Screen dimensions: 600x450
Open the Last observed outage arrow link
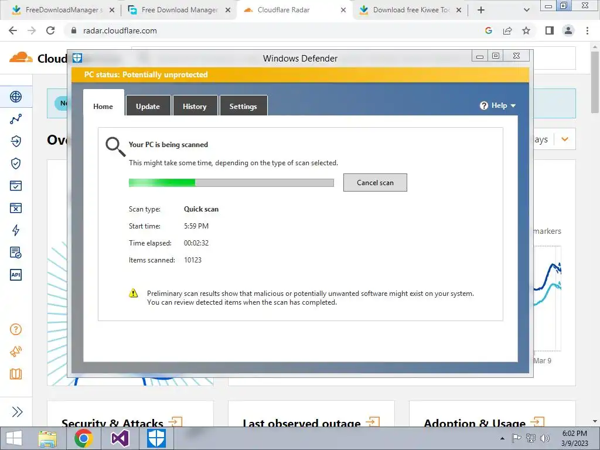click(x=372, y=422)
